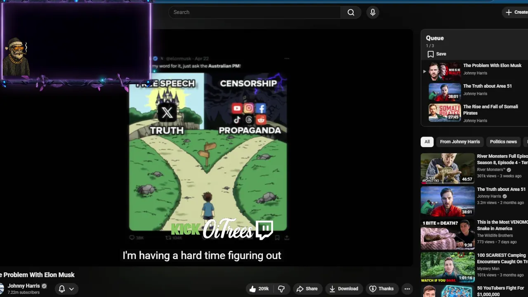528x297 pixels.
Task: Select queue title The Truth about Area 51
Action: coord(487,86)
